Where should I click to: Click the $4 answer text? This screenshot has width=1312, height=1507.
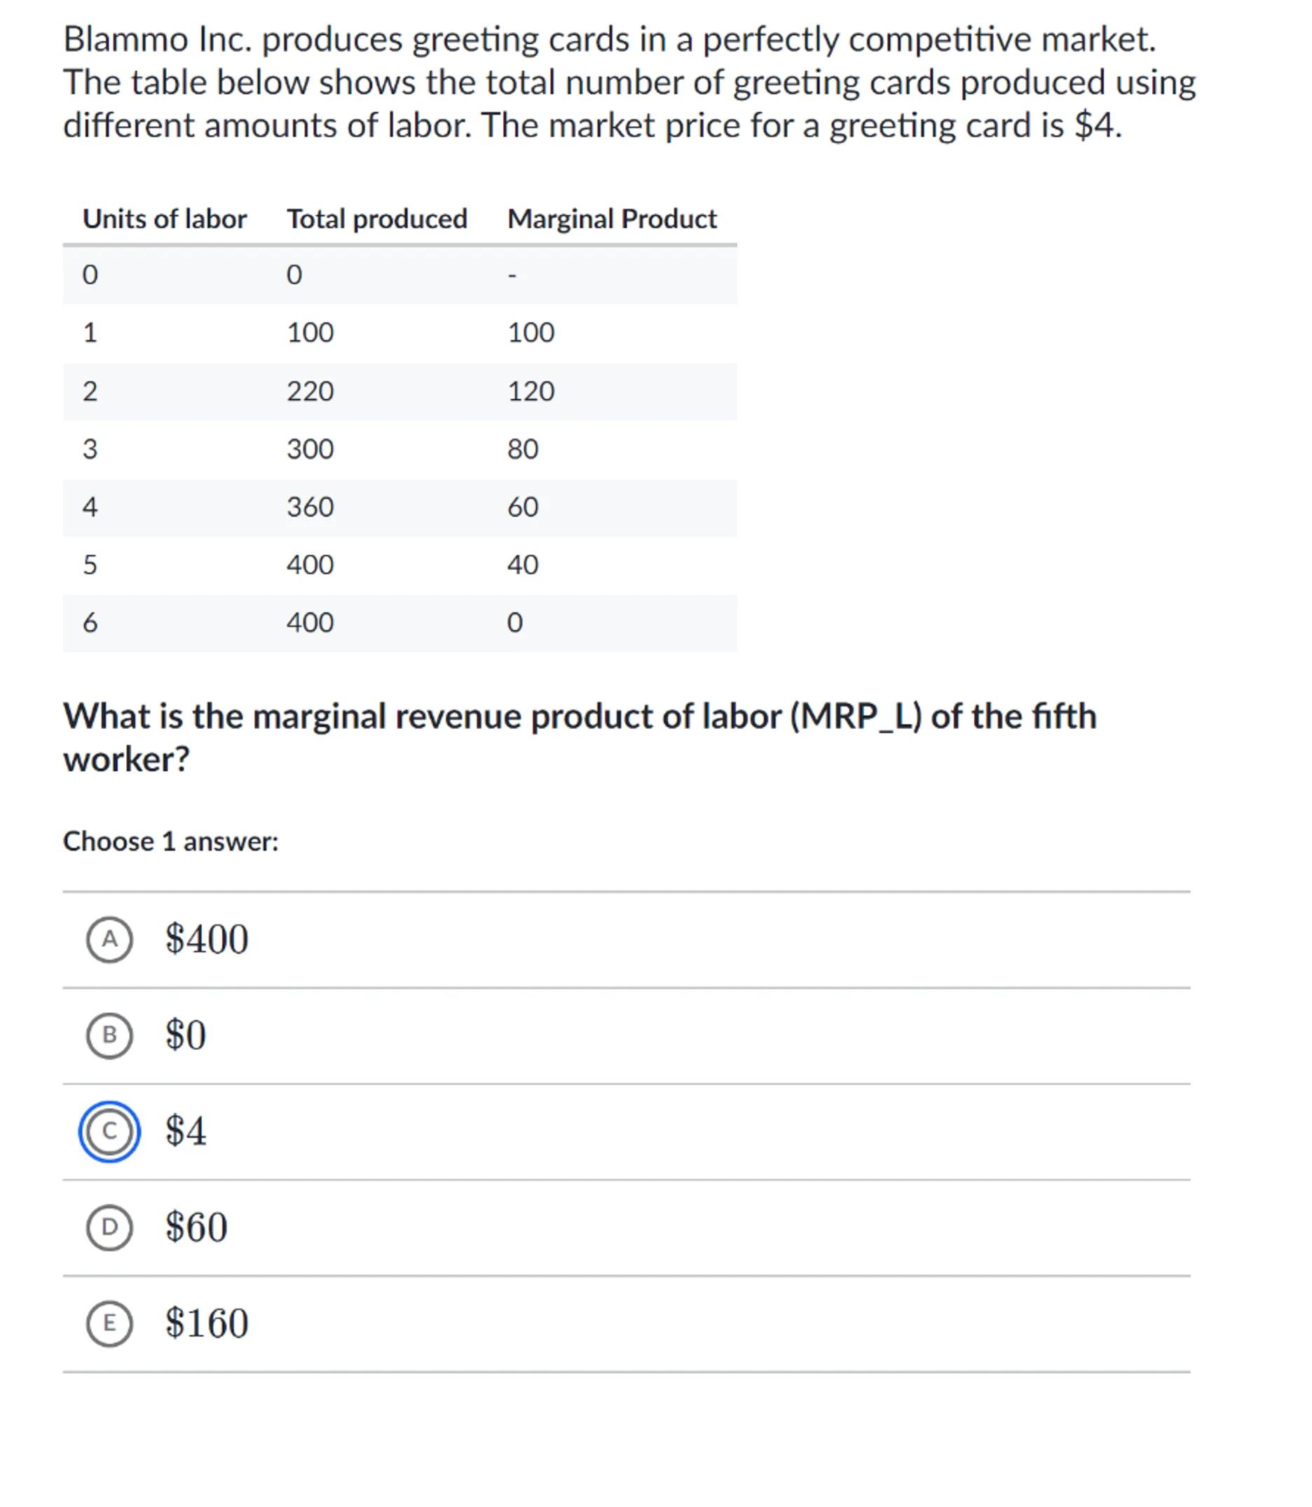[x=185, y=1131]
